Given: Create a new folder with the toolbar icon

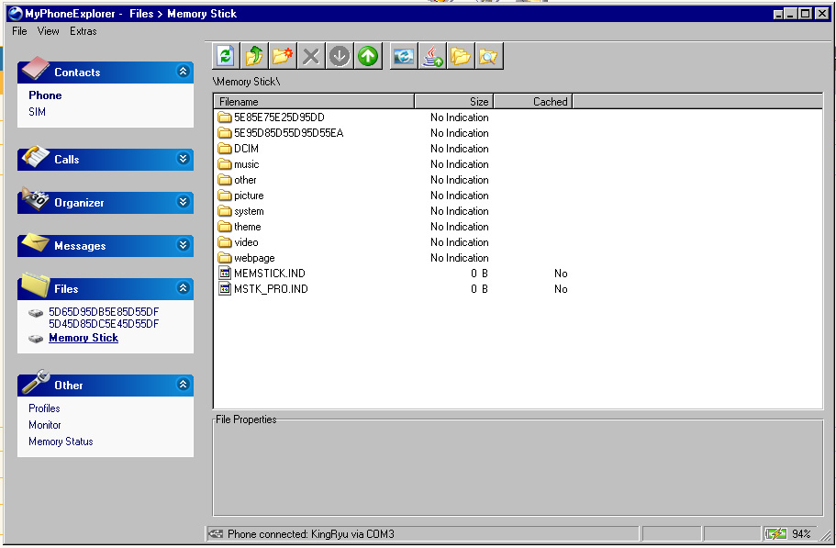Looking at the screenshot, I should pos(283,57).
